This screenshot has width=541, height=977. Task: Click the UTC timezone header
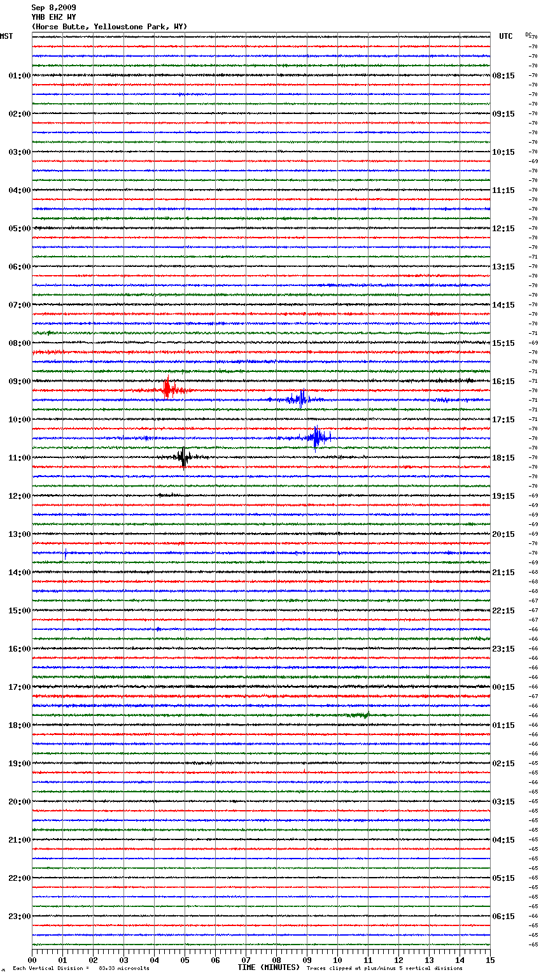coord(506,36)
